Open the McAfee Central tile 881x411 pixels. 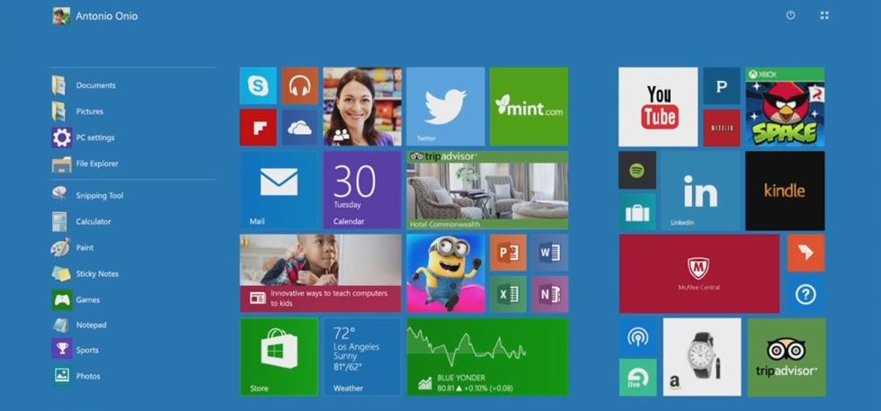[x=699, y=273]
